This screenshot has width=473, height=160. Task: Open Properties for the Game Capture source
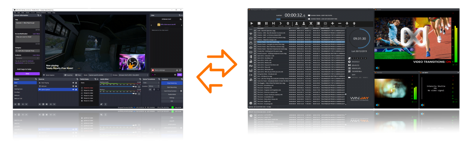68,75
